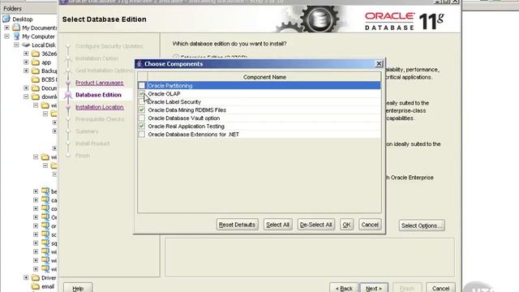Uncheck the Oracle OLAP checkbox

coord(142,94)
